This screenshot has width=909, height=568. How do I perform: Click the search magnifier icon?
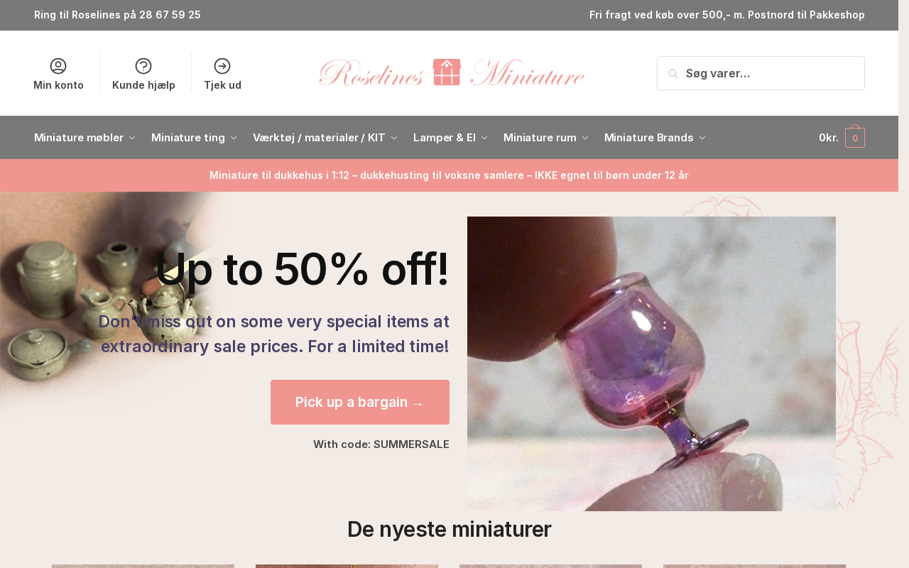[x=673, y=74]
